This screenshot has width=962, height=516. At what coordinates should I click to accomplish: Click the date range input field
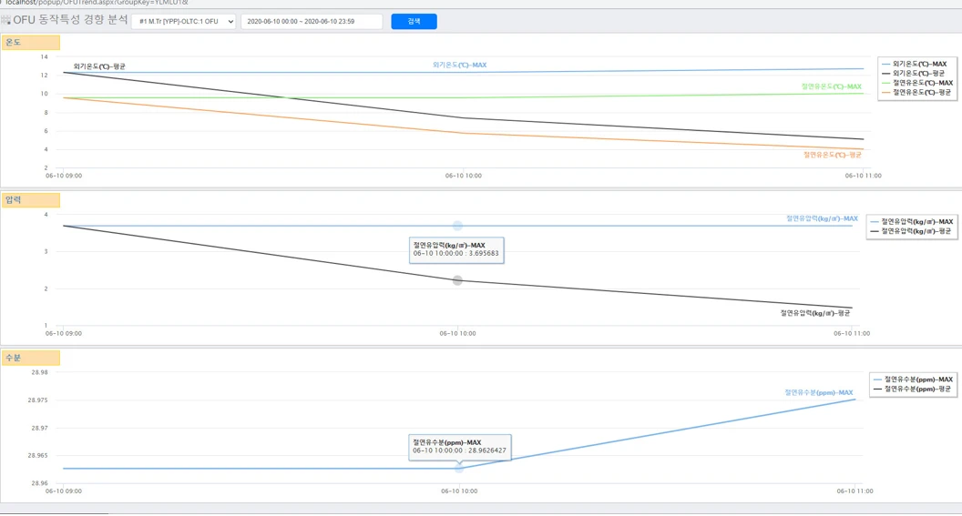click(312, 22)
